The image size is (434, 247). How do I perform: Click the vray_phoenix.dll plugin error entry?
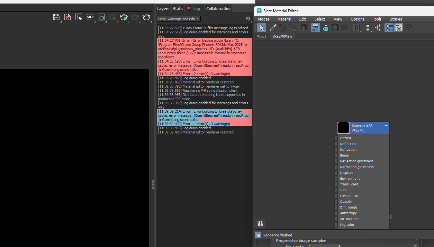pos(204,49)
